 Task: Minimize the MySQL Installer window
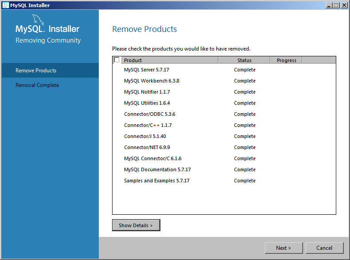tap(329, 5)
